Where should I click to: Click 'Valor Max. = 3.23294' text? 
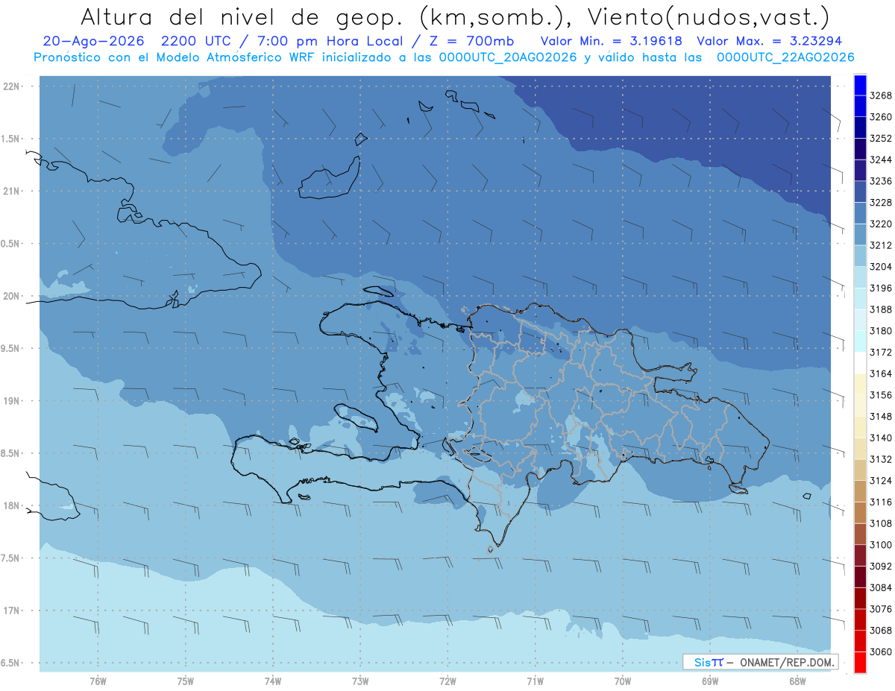tap(770, 41)
